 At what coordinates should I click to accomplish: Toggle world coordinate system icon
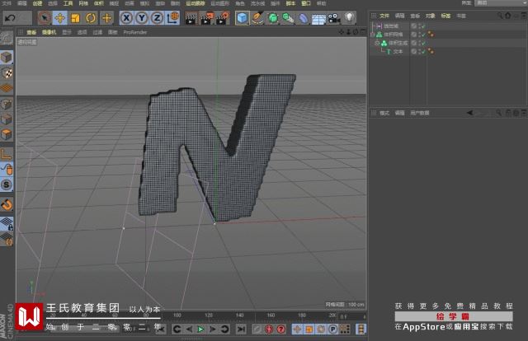coord(172,18)
